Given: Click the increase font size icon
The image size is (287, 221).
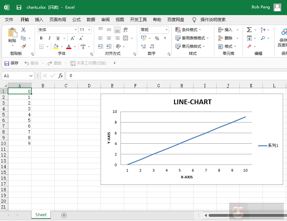Looking at the screenshot, I should tap(73, 38).
